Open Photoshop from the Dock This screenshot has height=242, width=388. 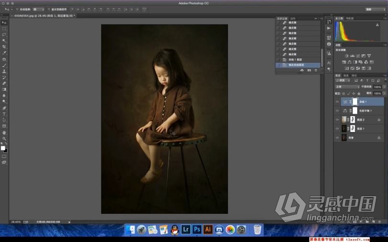pos(197,230)
